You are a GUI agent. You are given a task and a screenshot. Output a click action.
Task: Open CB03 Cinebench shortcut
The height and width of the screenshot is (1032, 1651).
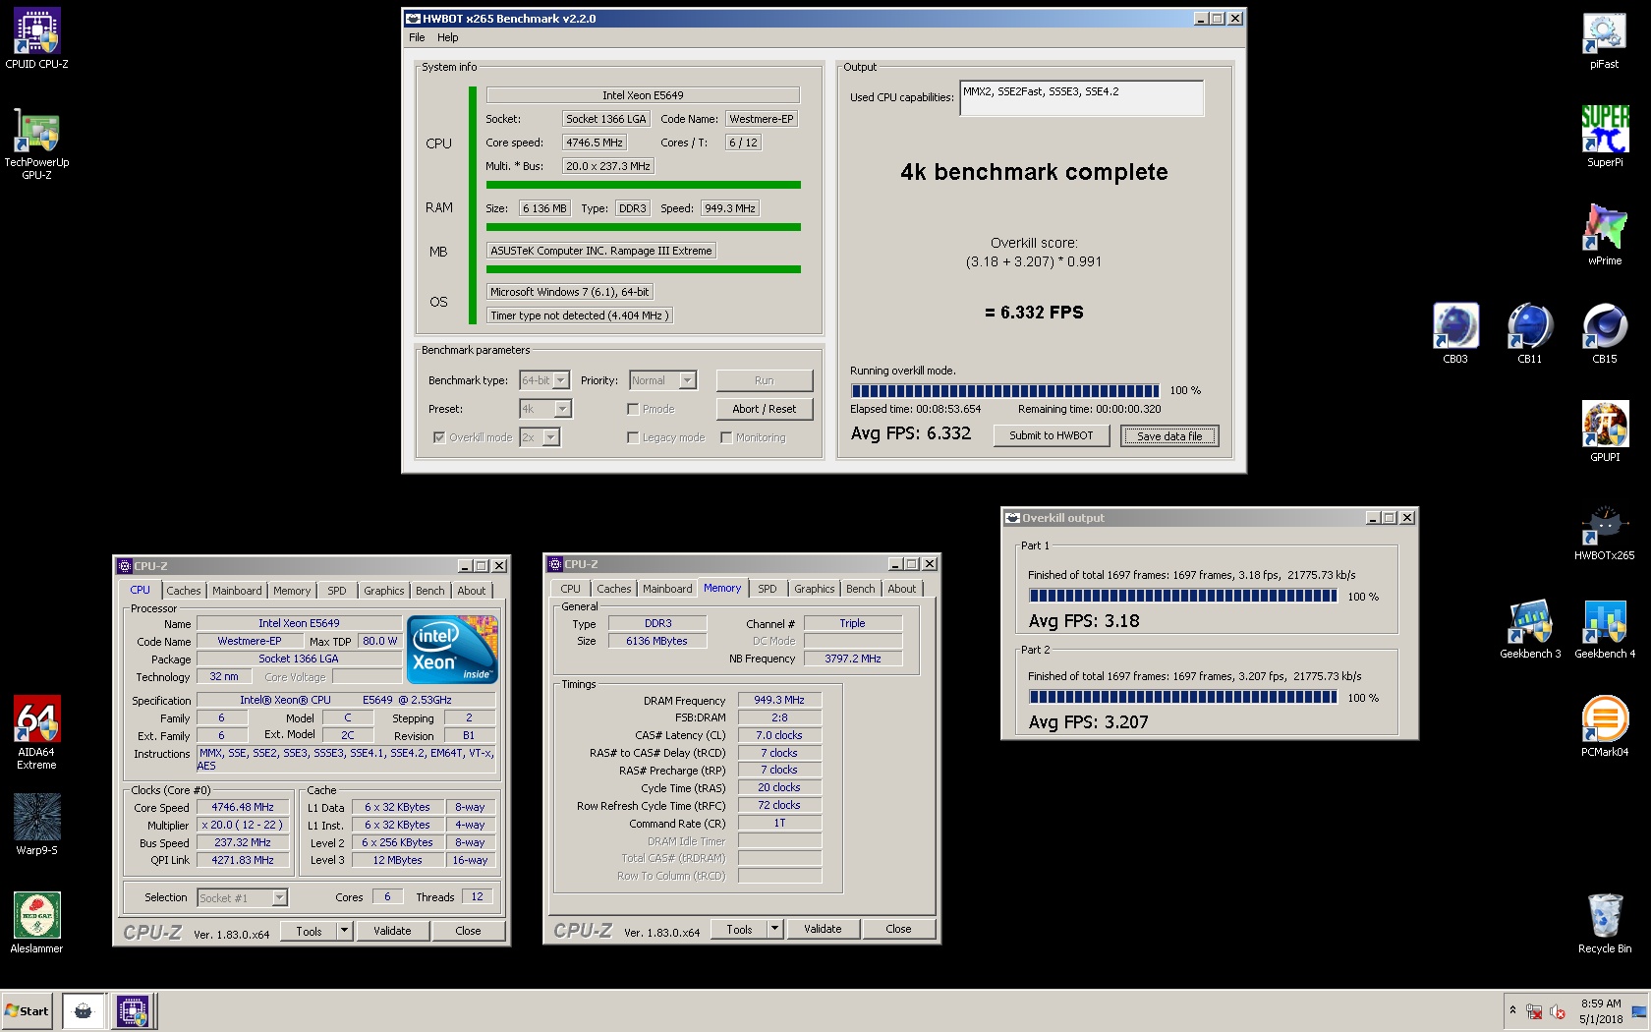point(1454,333)
